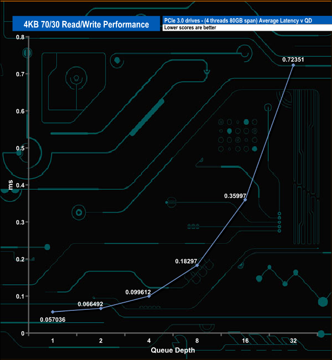The image size is (332, 360).
Task: Click the y-axis label 0.8
Action: point(20,37)
